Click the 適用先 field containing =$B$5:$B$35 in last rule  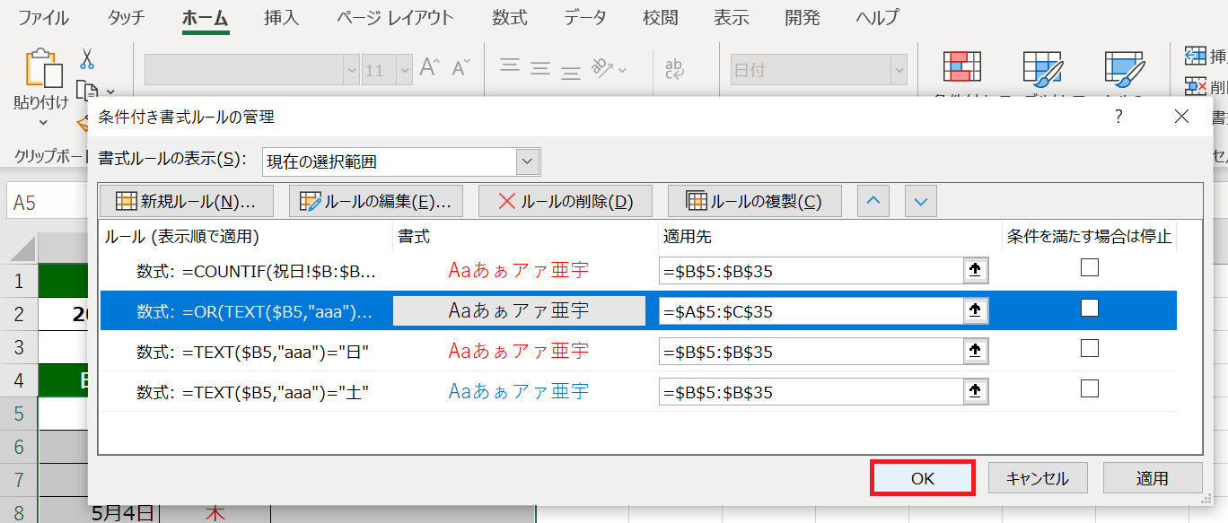(x=810, y=392)
